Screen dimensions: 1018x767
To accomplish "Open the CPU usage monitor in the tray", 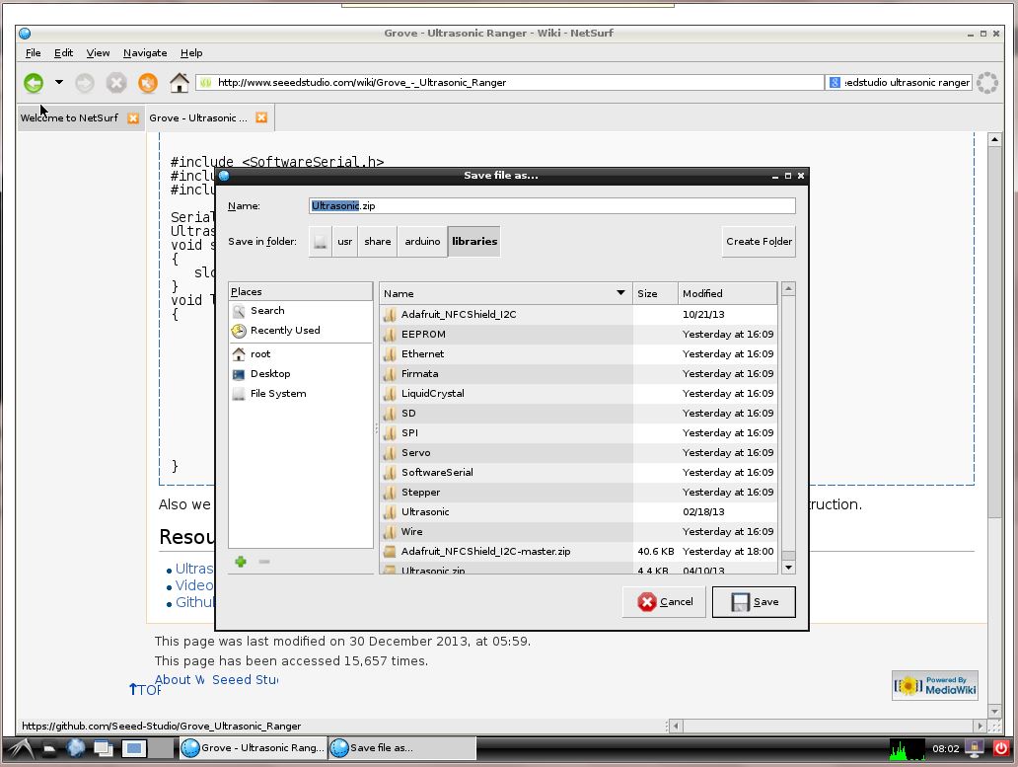I will click(x=907, y=749).
